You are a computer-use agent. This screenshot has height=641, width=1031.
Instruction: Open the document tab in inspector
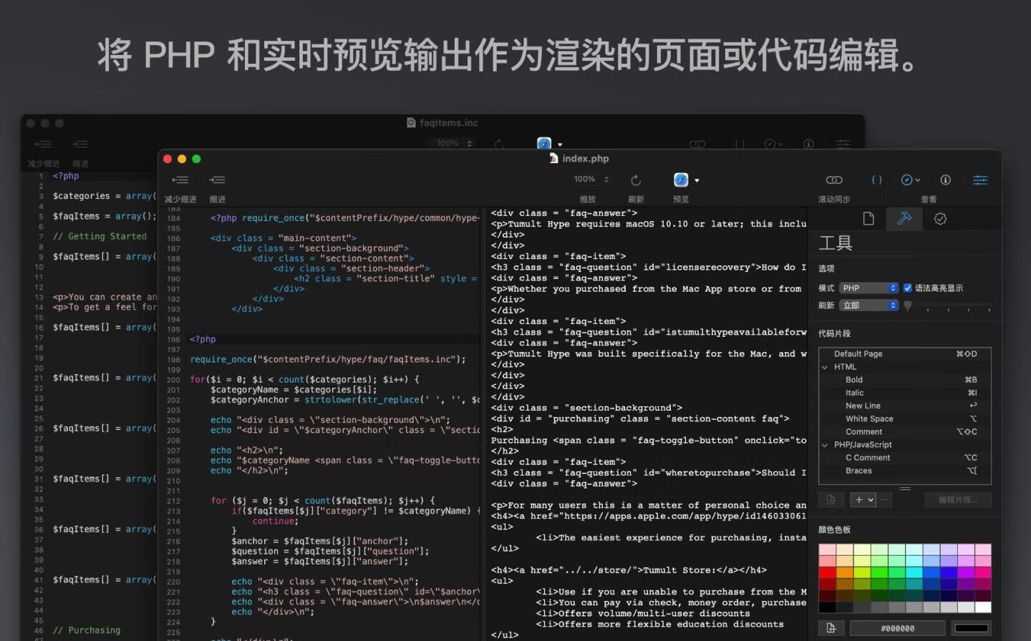[868, 219]
